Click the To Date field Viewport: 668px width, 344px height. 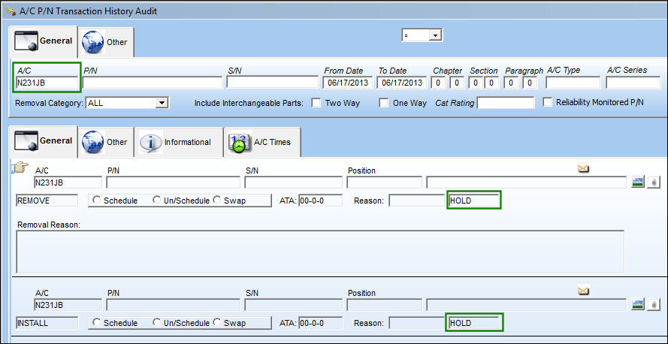tap(402, 83)
